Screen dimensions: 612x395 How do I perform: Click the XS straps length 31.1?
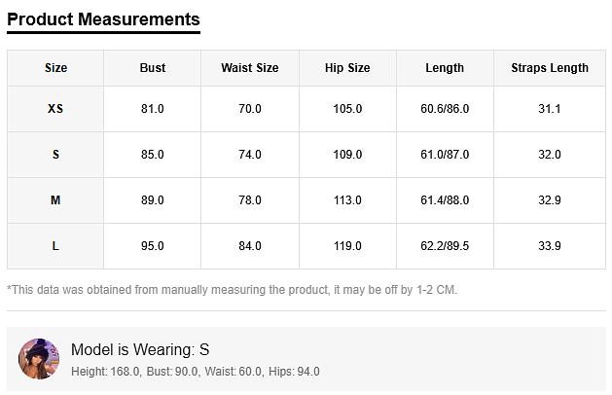[x=550, y=109]
